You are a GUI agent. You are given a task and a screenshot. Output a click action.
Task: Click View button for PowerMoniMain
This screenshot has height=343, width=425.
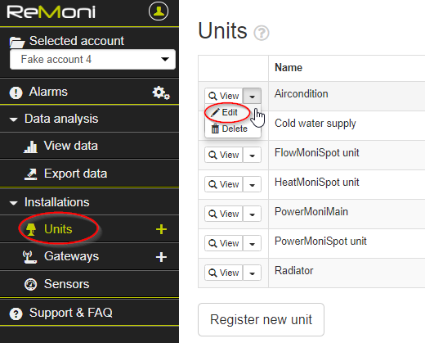[224, 214]
